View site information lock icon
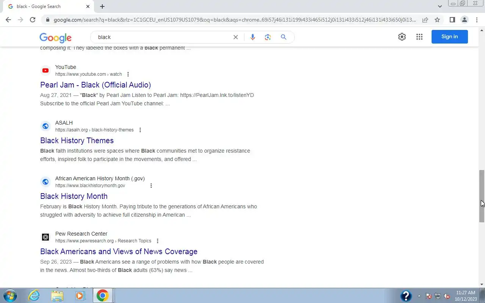 click(47, 20)
